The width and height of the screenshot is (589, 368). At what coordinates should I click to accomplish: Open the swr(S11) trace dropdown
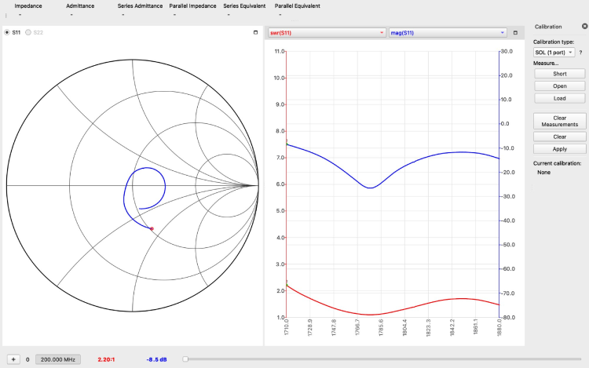(327, 33)
